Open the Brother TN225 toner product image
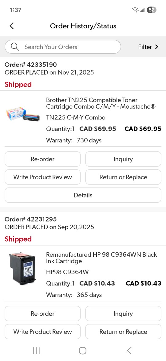 [x=23, y=114]
